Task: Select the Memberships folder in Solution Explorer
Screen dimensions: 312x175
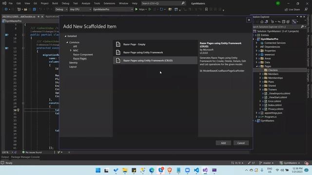Action: [x=275, y=78]
